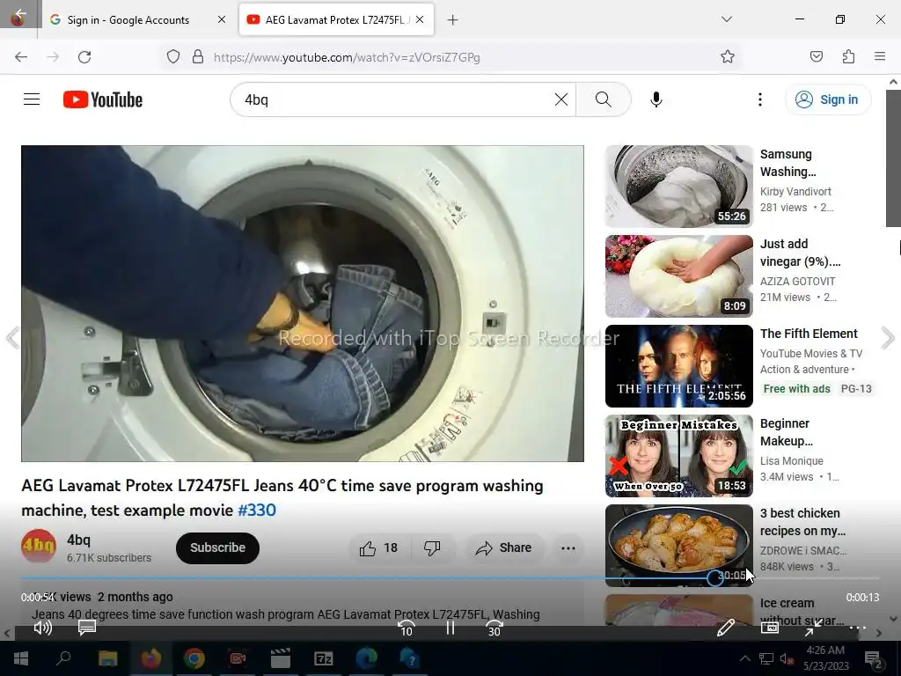Image resolution: width=901 pixels, height=676 pixels.
Task: Open the notification center icon
Action: 874,659
